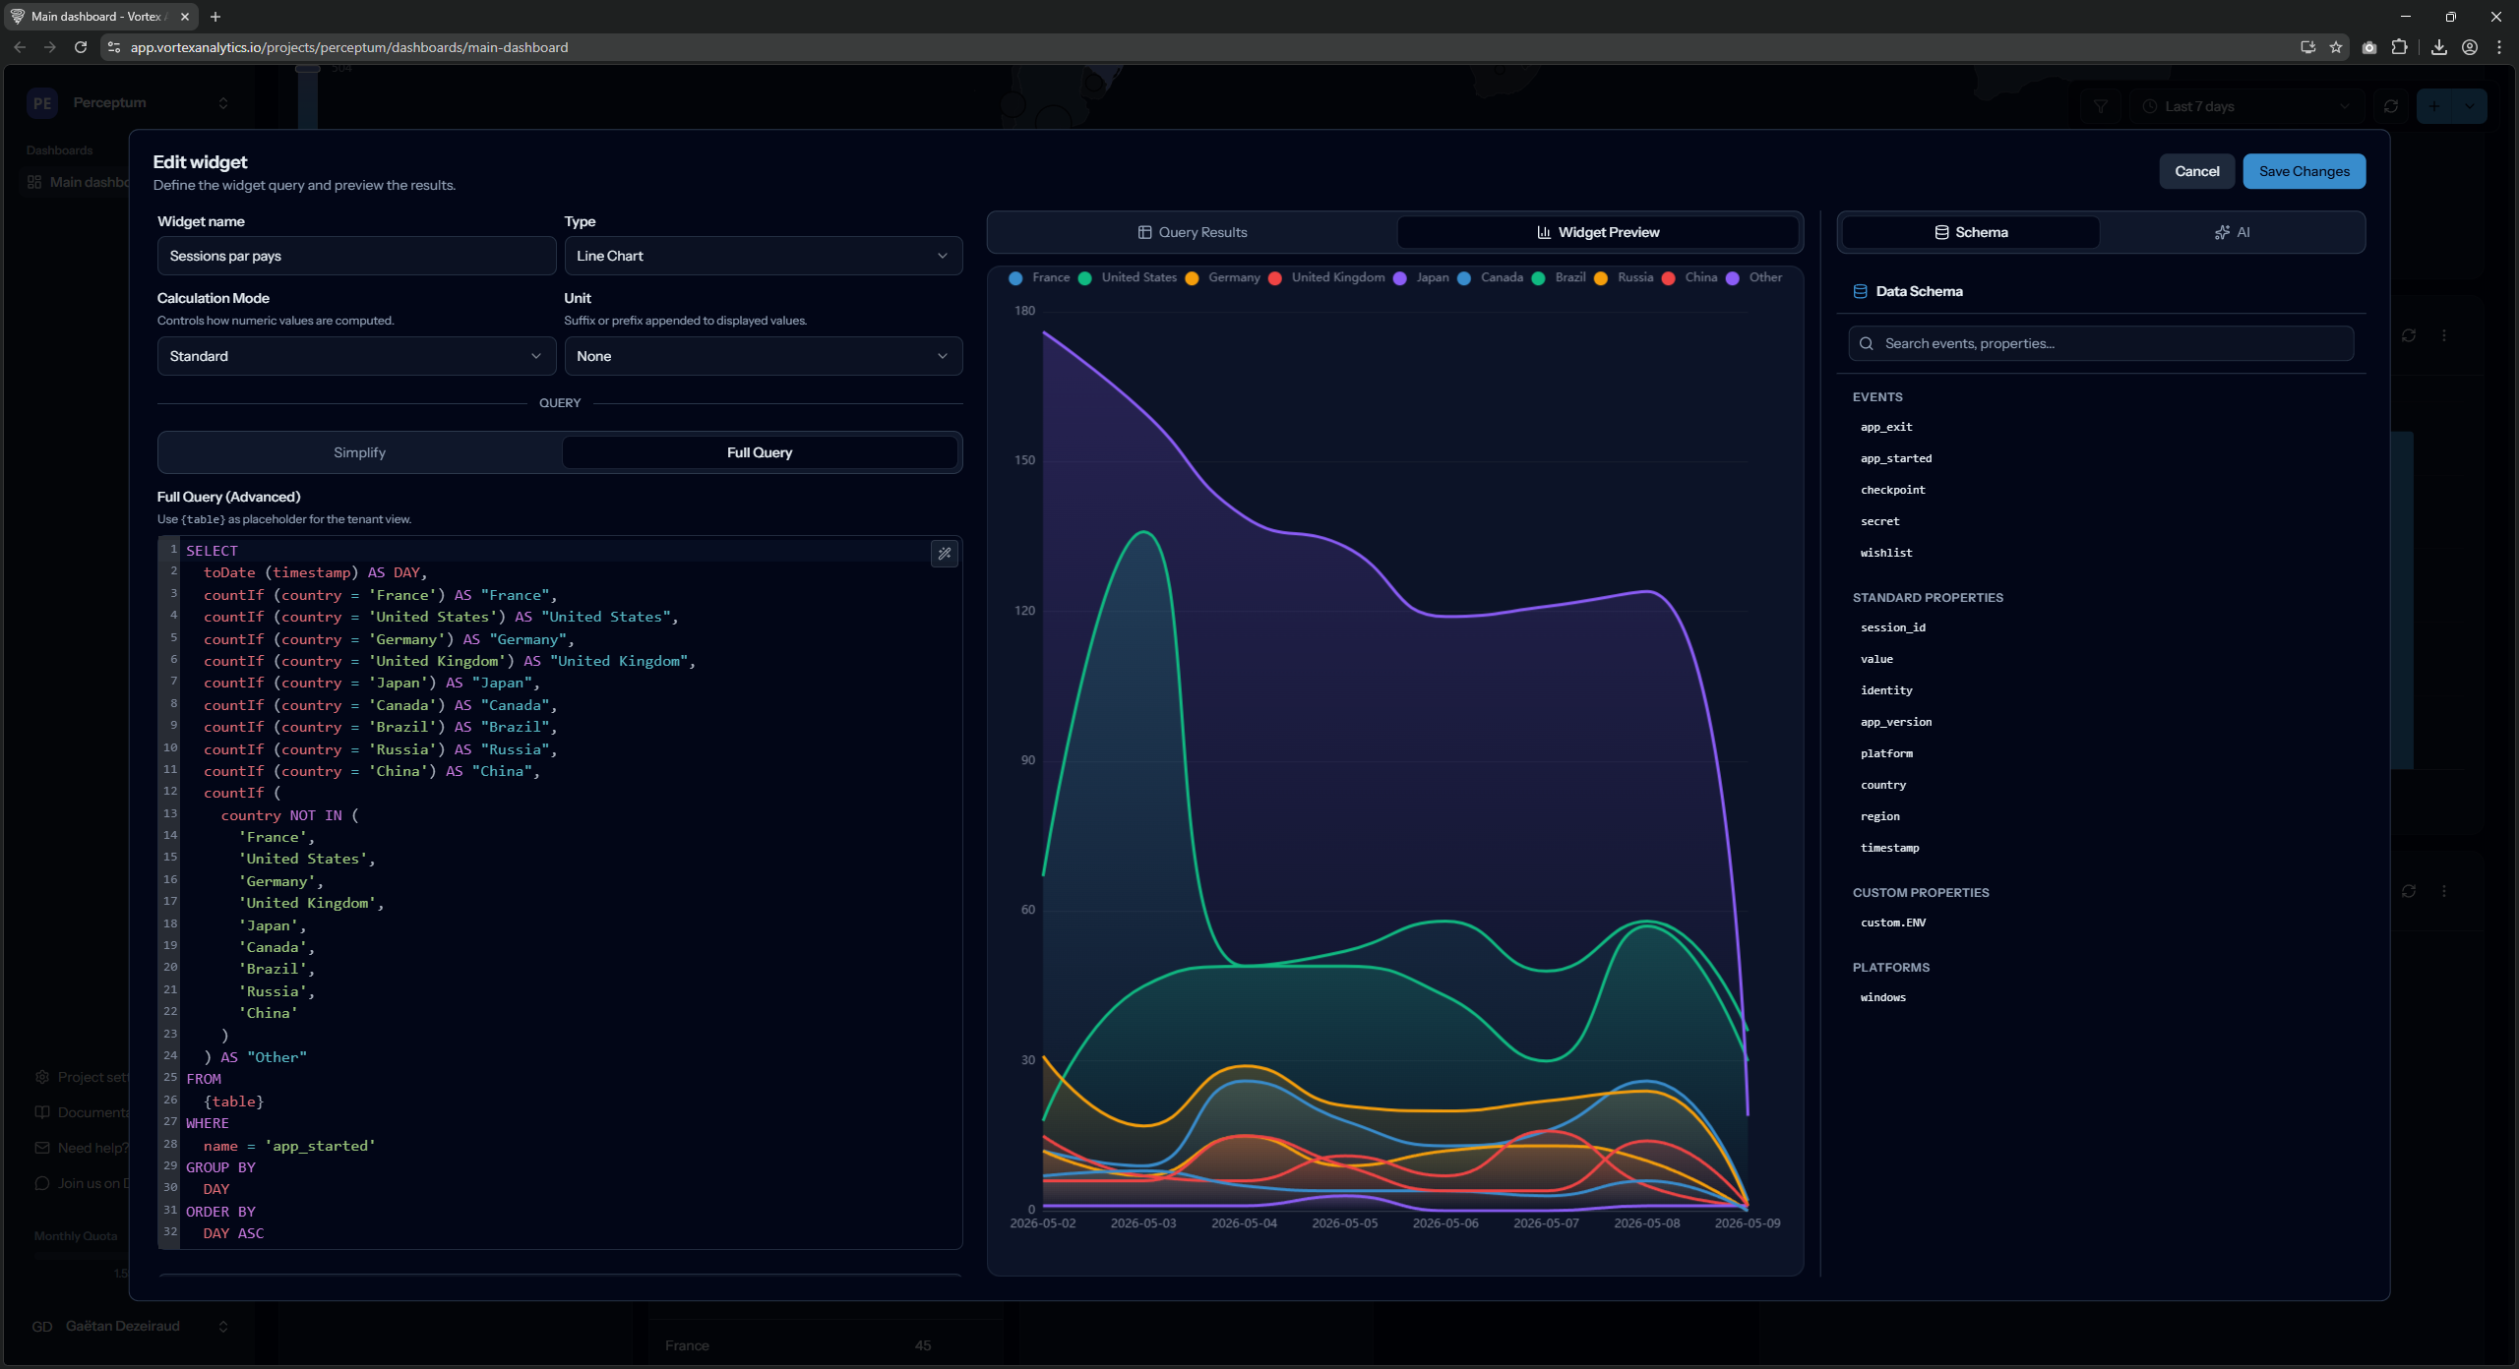Toggle Russia series in legend
Image resolution: width=2519 pixels, height=1369 pixels.
click(x=1624, y=277)
